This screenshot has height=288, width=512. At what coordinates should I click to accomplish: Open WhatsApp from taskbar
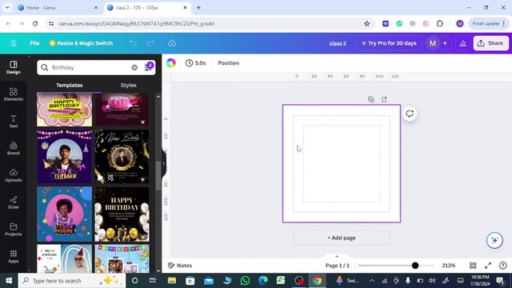[245, 281]
